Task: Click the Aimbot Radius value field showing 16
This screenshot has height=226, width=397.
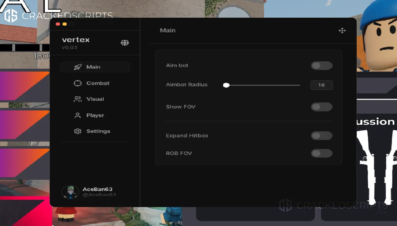Action: (321, 85)
